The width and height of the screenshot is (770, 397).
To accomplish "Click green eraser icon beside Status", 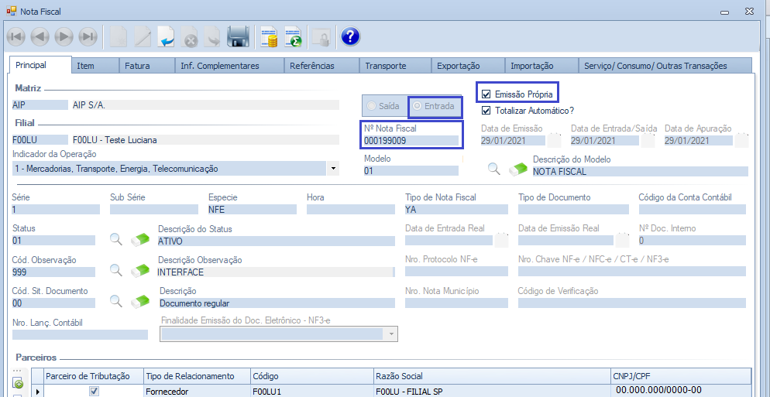I will [140, 240].
